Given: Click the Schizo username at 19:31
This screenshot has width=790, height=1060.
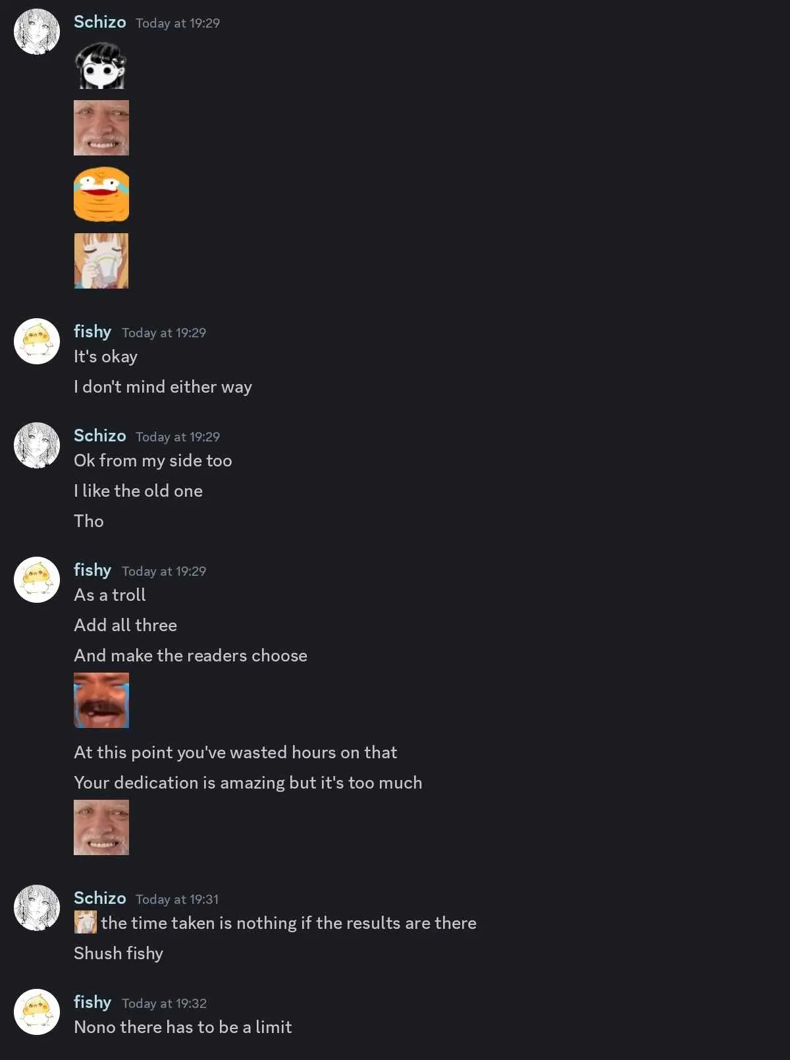Looking at the screenshot, I should [x=99, y=899].
